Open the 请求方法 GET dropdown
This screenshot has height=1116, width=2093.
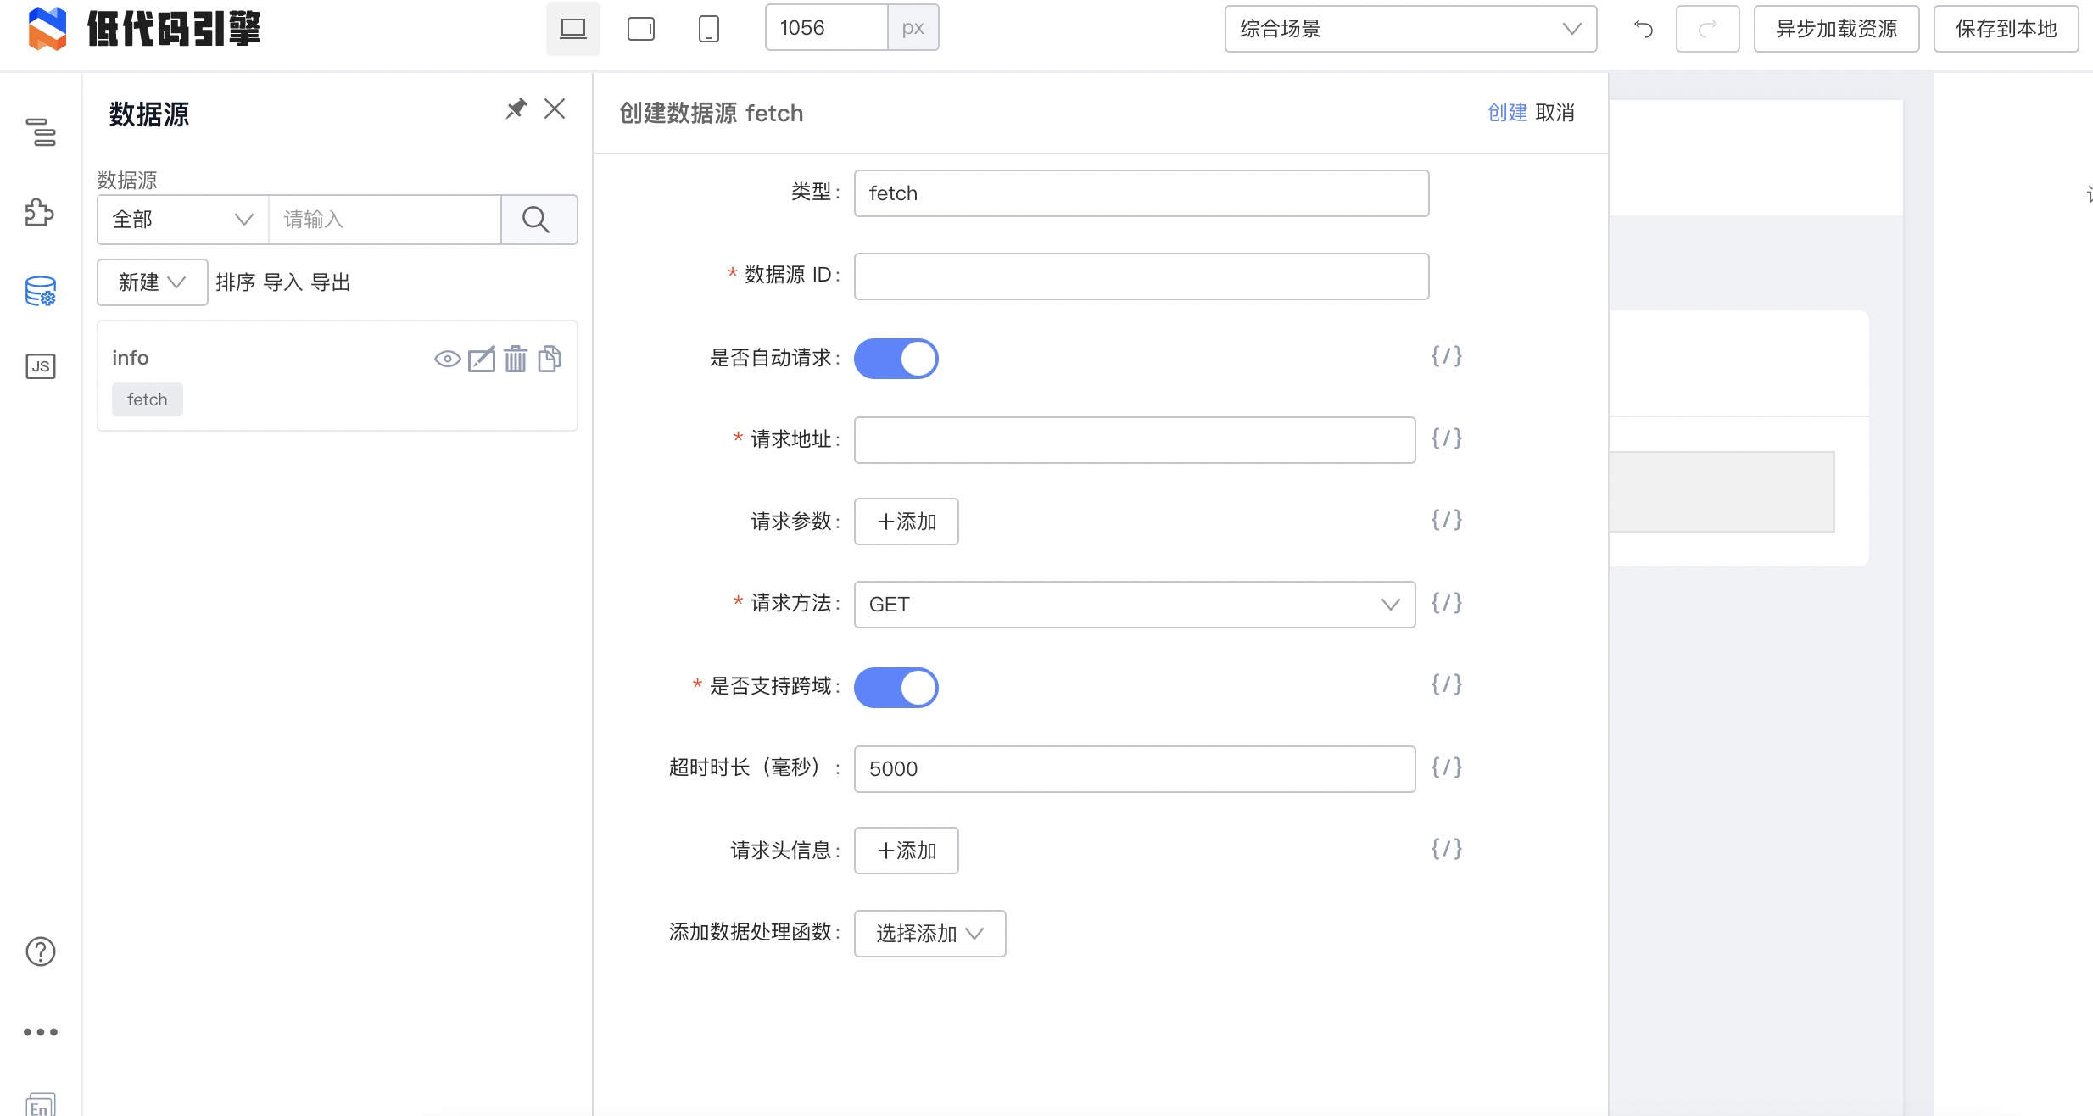[1135, 605]
